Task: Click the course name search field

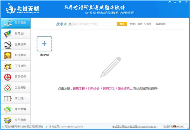Action: tap(94, 24)
